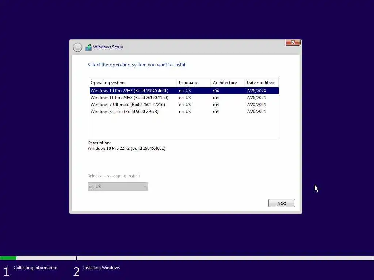This screenshot has height=280, width=374.
Task: Click 7/20/2024 date in Windows 8.1 row
Action: (x=256, y=112)
